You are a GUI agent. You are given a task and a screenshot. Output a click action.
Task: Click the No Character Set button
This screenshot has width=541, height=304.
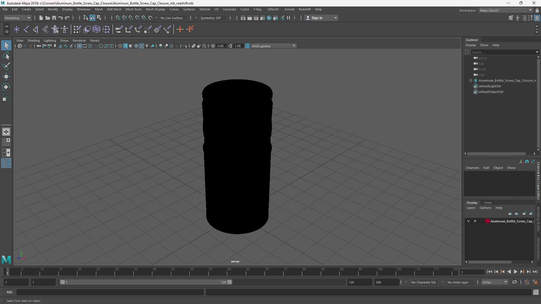(423, 282)
